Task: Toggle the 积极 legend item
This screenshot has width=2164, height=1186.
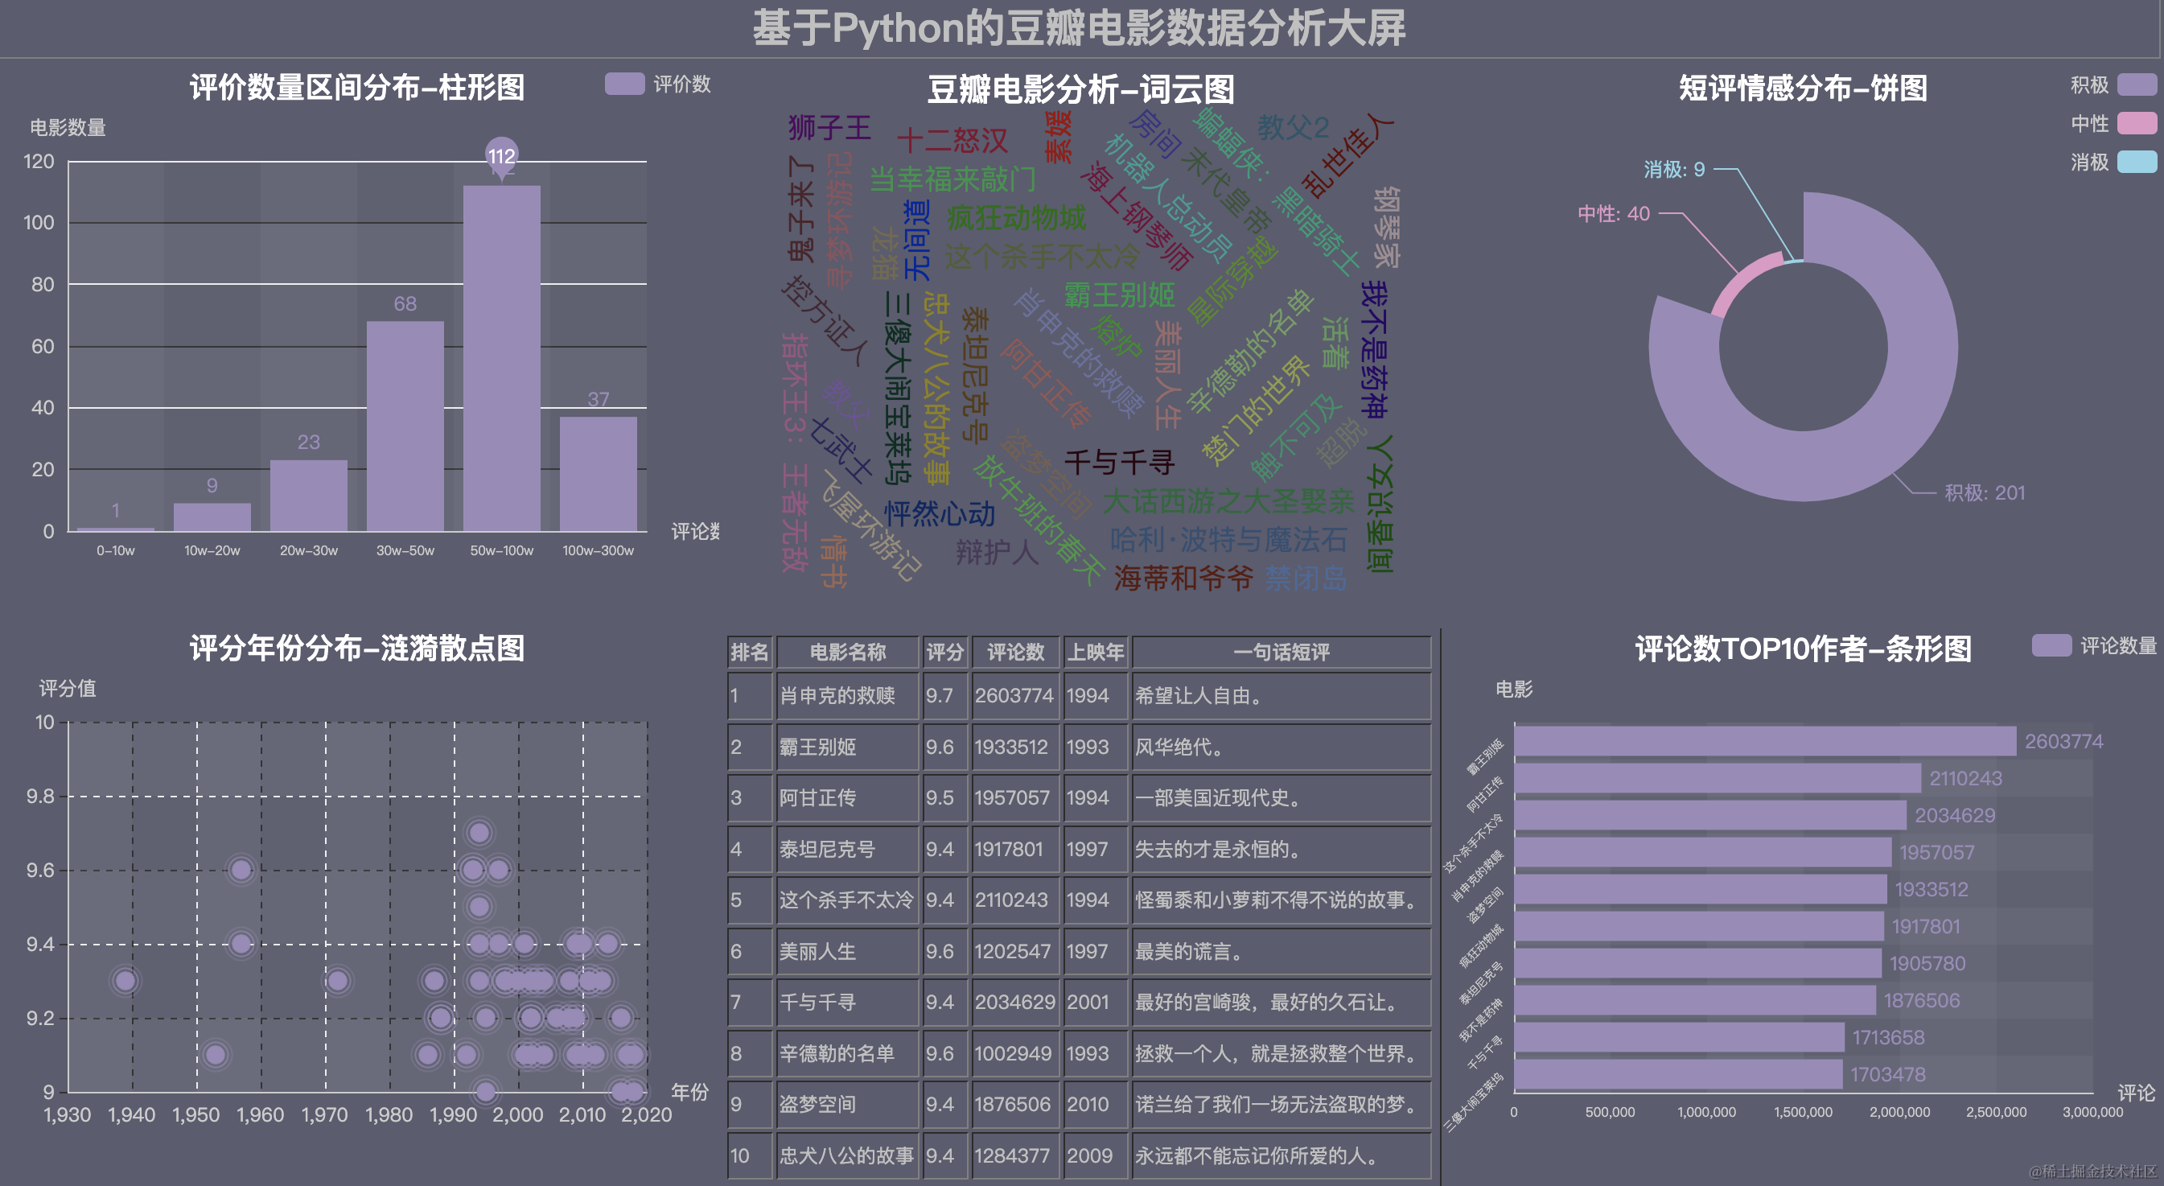Action: (2137, 84)
